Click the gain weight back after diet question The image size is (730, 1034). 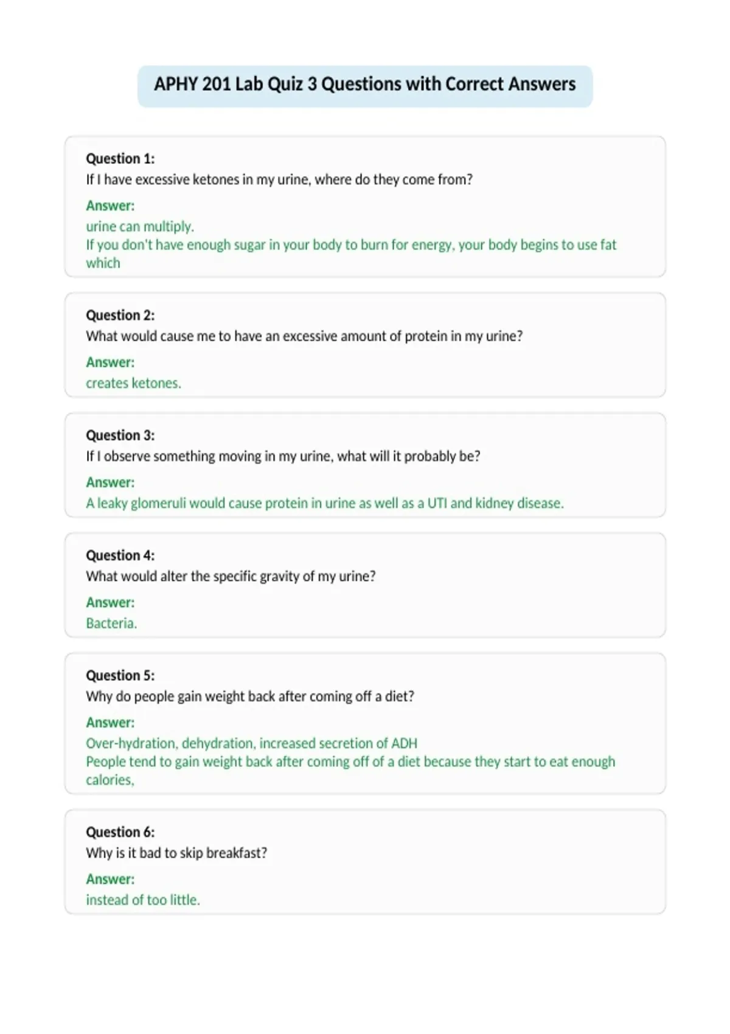click(x=250, y=696)
